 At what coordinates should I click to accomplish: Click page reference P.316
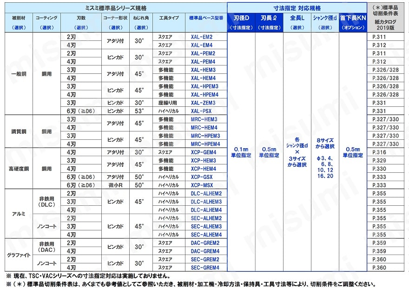tap(379, 152)
